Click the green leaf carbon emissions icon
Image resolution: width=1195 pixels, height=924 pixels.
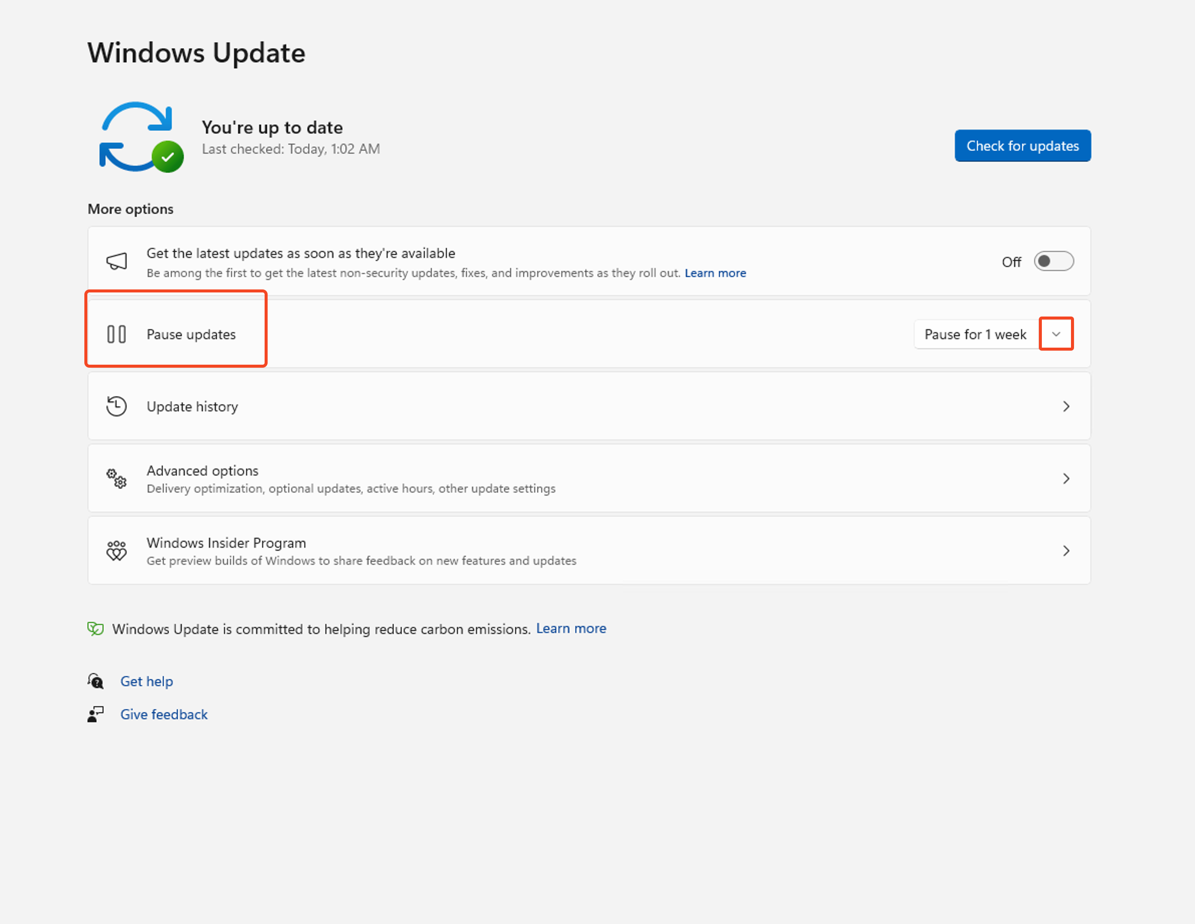96,629
